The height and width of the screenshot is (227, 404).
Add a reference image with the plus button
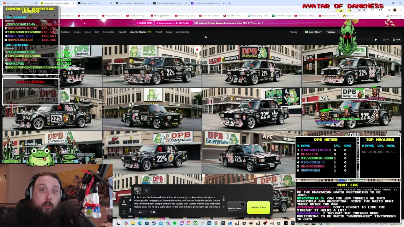[146, 190]
